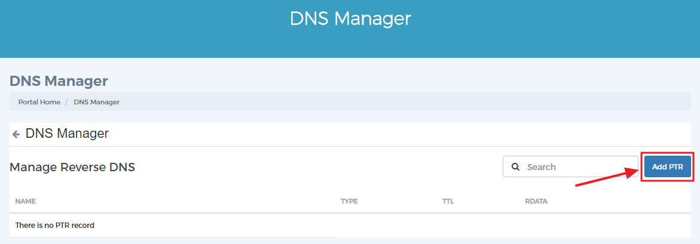Sort by TTL column header
This screenshot has width=700, height=244.
tap(448, 201)
